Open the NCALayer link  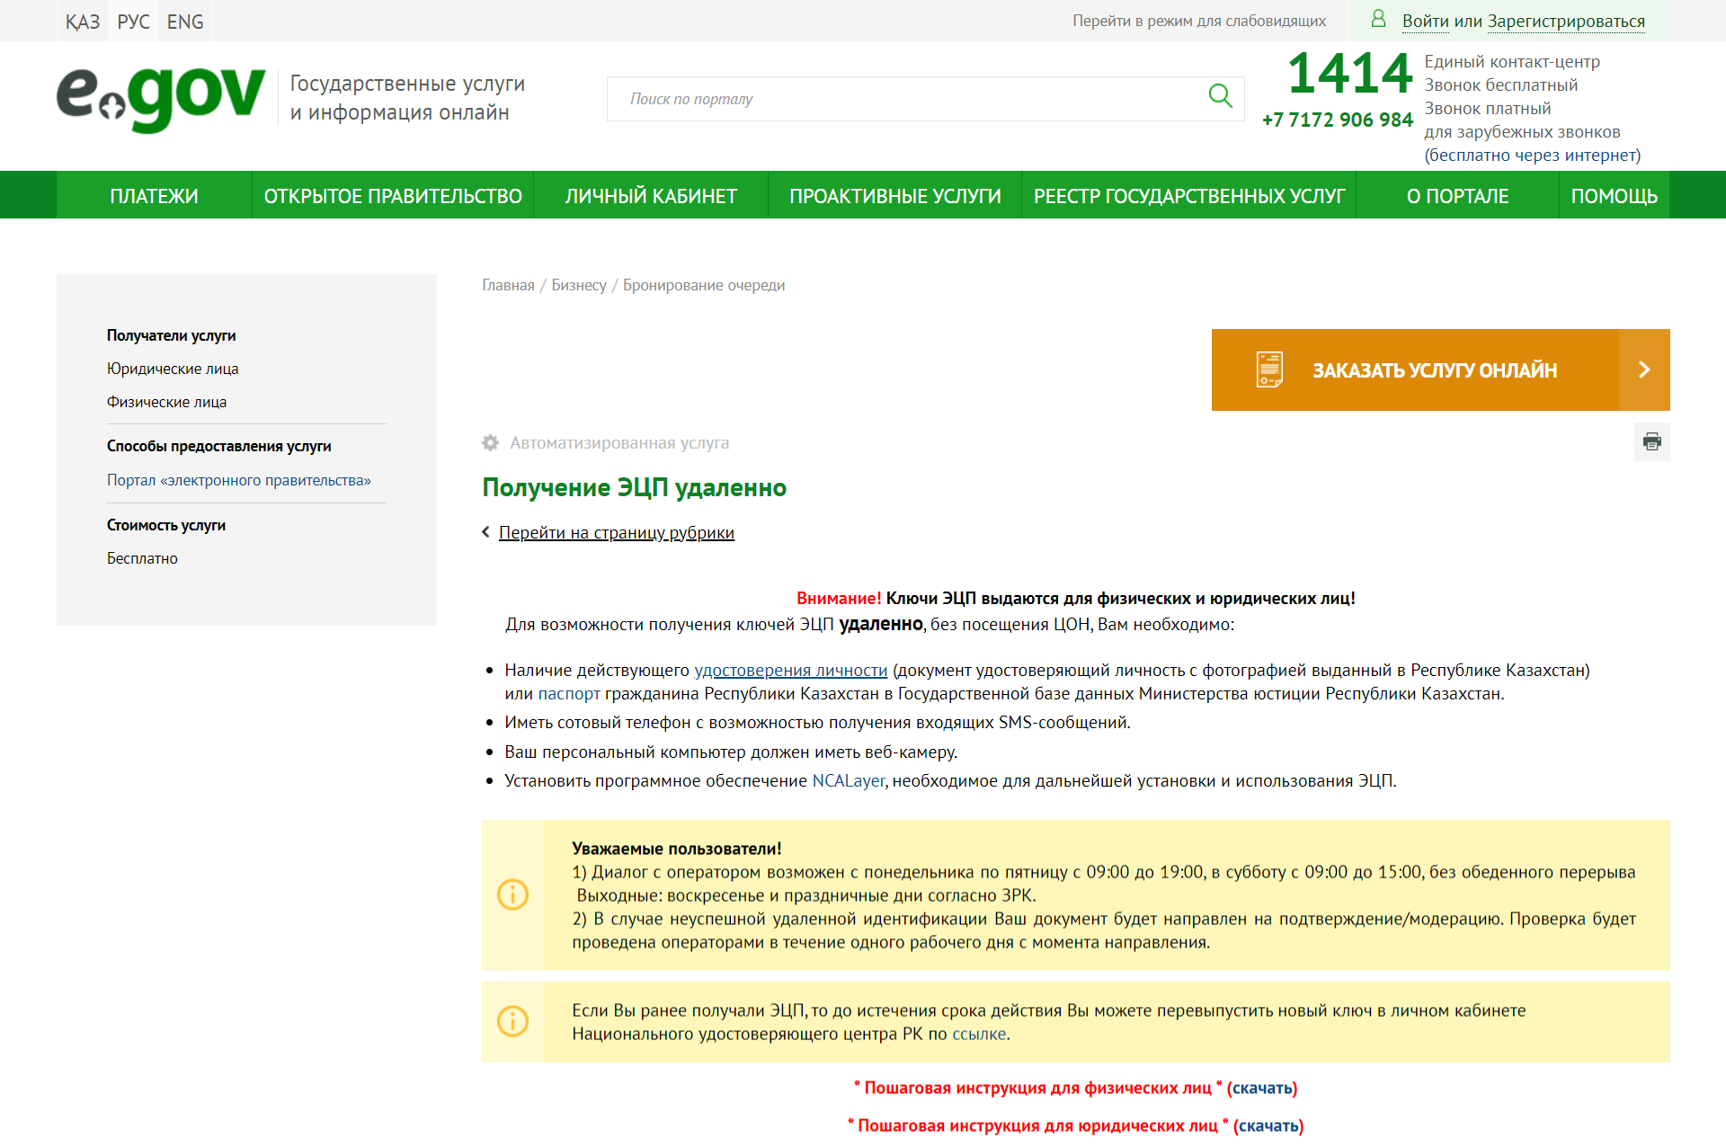pyautogui.click(x=849, y=780)
